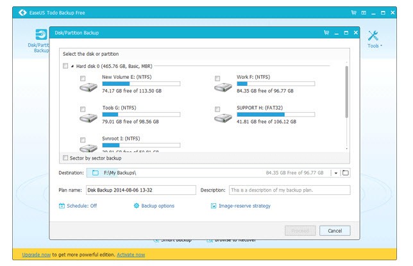This screenshot has height=266, width=413.
Task: Click the Work F: drive icon
Action: click(223, 87)
